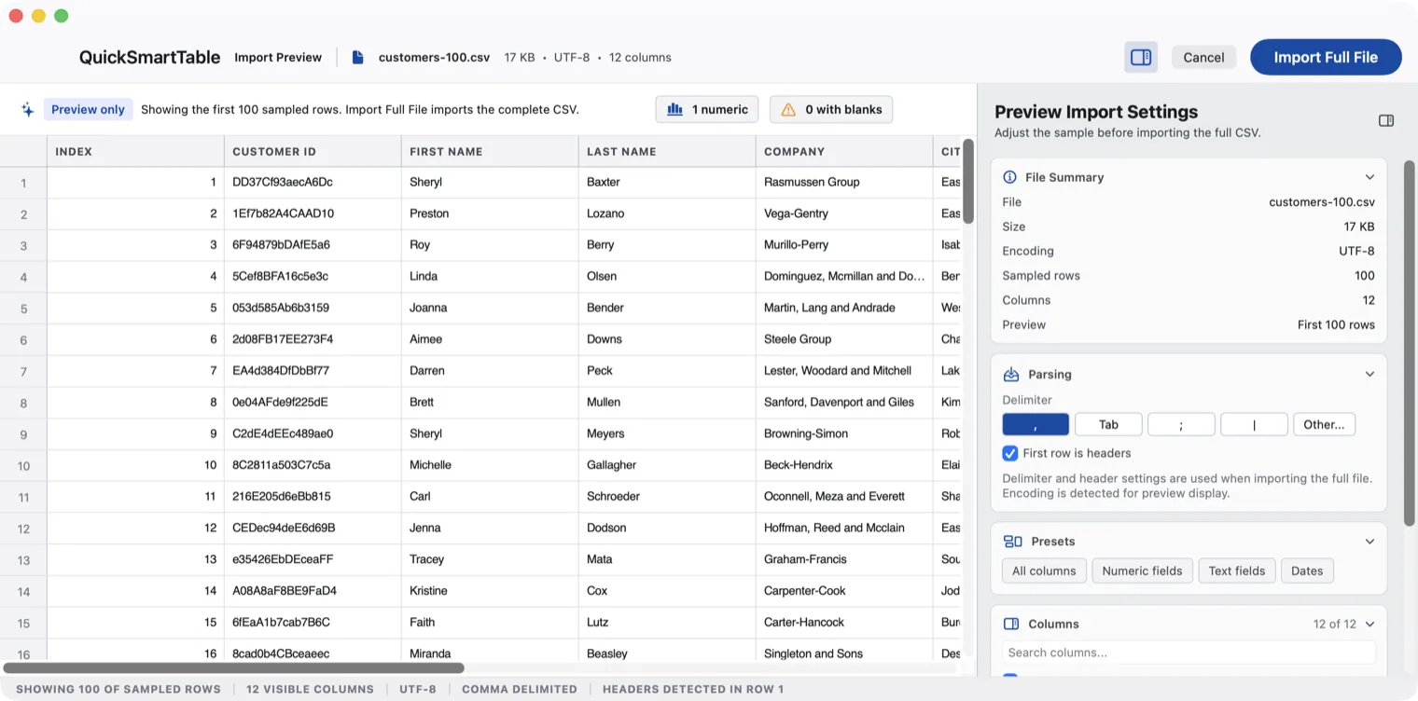Screen dimensions: 1418x701
Task: Toggle the sidebar panel button in the toolbar
Action: tap(1140, 57)
